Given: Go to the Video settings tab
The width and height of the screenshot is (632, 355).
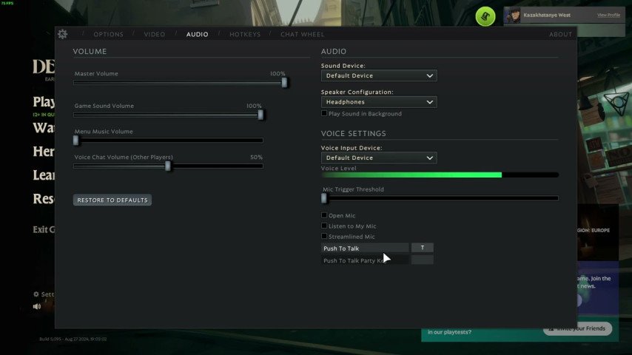Looking at the screenshot, I should click(155, 35).
